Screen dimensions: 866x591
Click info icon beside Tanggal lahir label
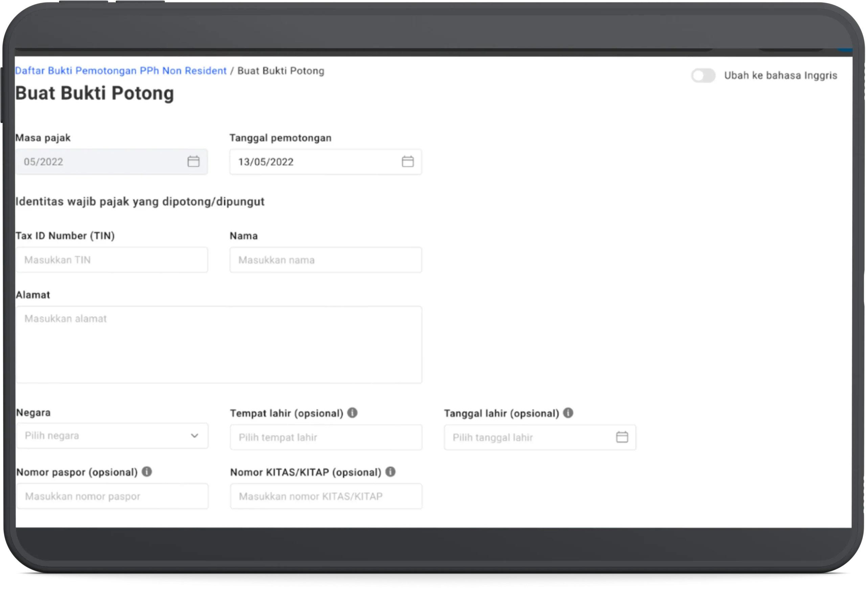pyautogui.click(x=568, y=412)
